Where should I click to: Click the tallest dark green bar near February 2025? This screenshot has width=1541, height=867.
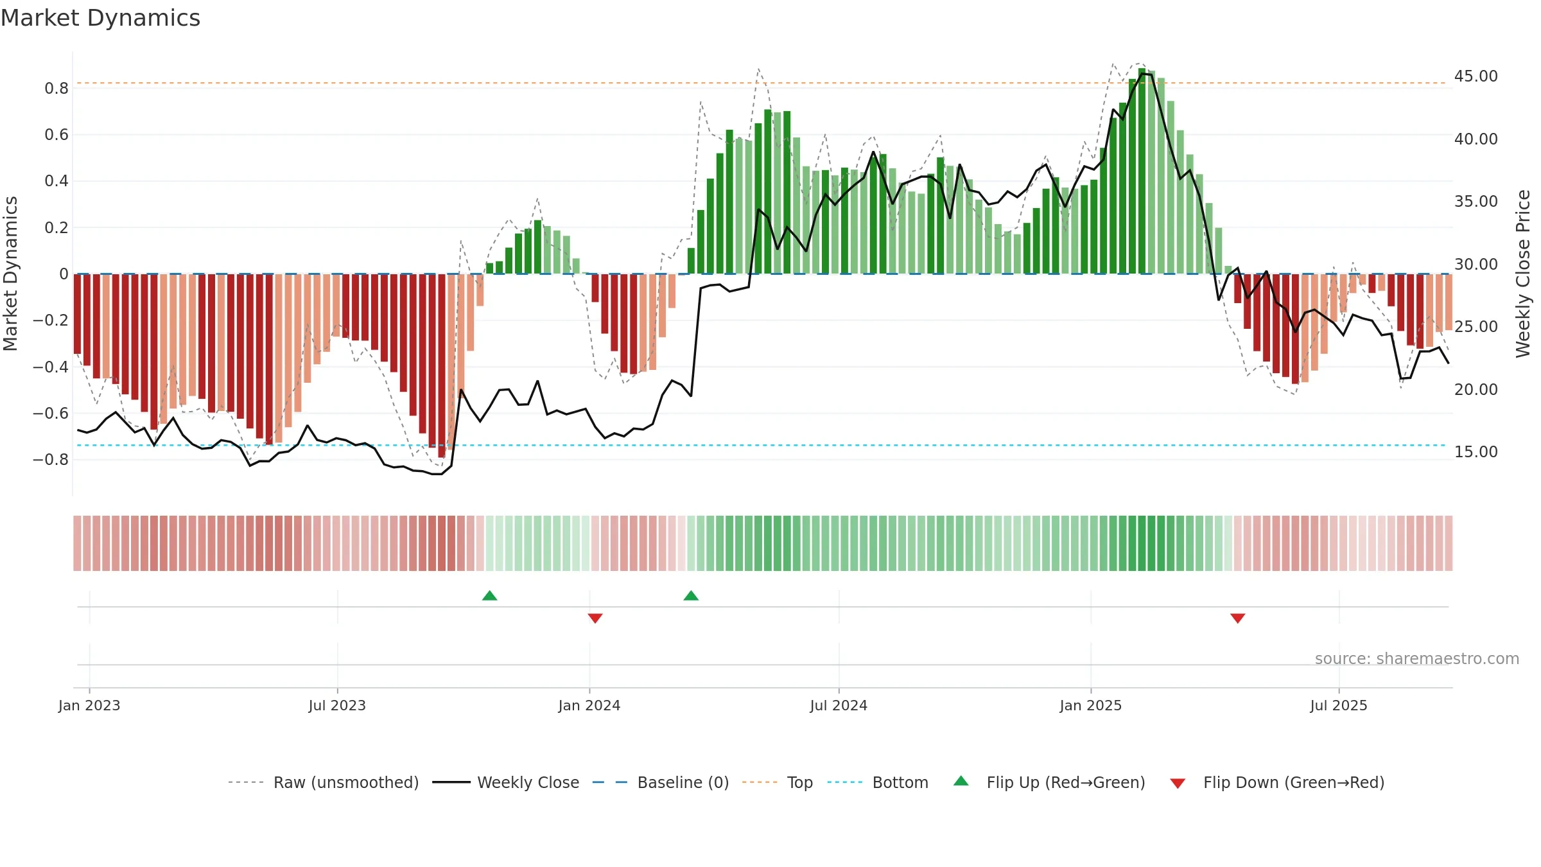tap(1142, 171)
